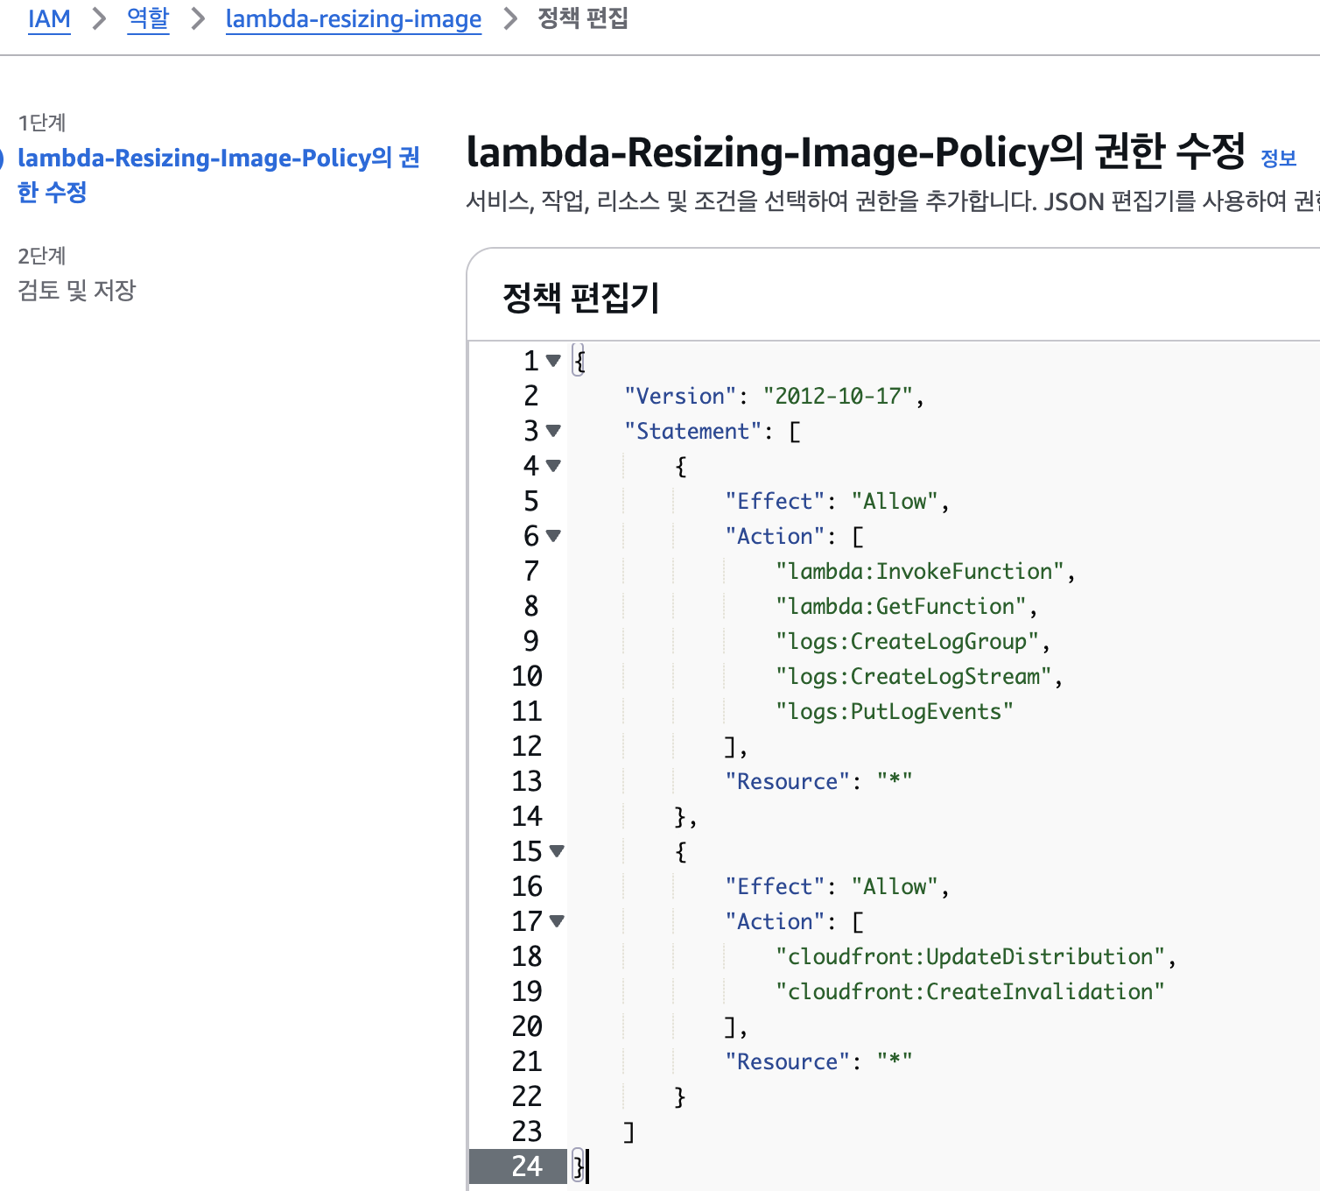Click line number 19 in the gutter
The image size is (1320, 1191).
[527, 991]
